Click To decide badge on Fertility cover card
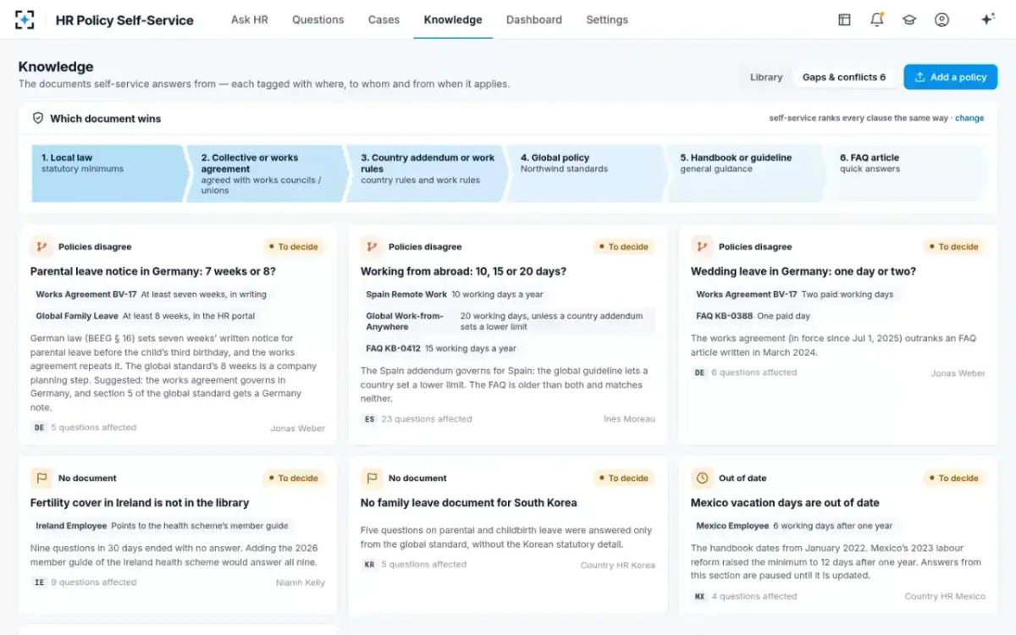The height and width of the screenshot is (635, 1016). click(294, 478)
